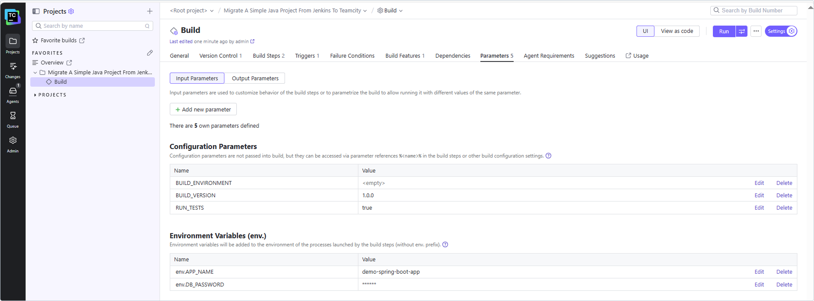The width and height of the screenshot is (814, 301).
Task: Open the three-dots more actions menu
Action: (756, 31)
